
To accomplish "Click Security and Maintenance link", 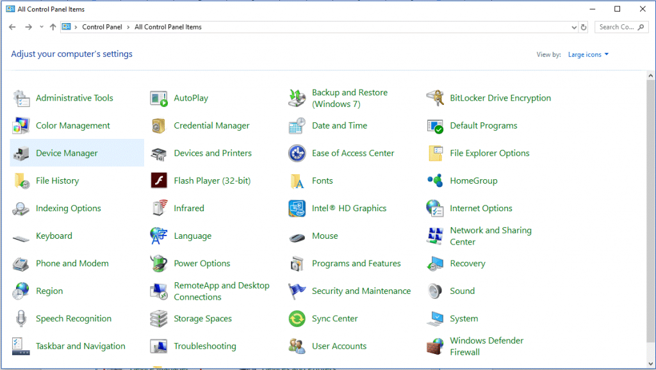I will pyautogui.click(x=361, y=291).
